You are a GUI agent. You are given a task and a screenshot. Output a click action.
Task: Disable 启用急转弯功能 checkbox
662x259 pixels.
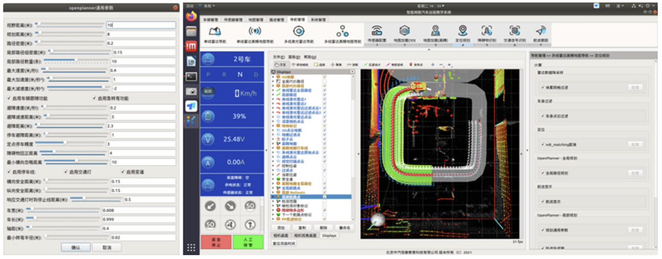[x=93, y=98]
